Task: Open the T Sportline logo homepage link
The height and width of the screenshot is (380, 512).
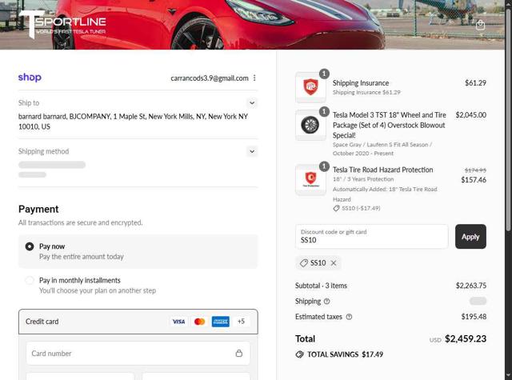Action: 62,25
